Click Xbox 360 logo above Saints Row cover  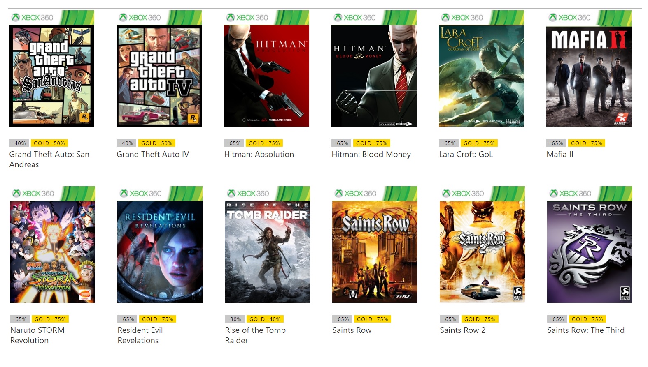356,193
